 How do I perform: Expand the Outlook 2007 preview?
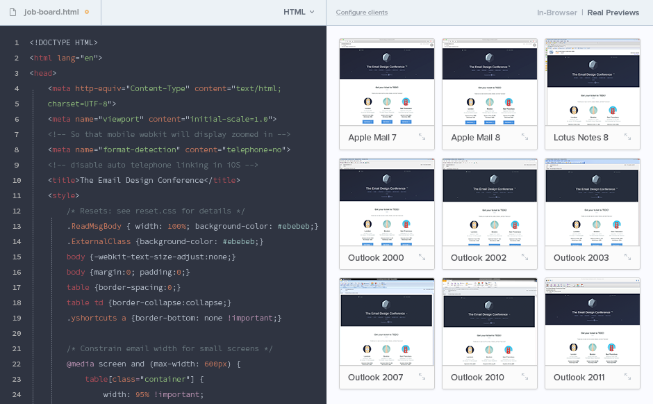tap(422, 377)
